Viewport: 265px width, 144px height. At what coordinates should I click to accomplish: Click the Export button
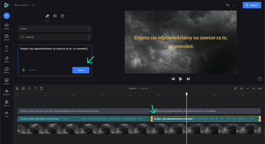pos(252,5)
